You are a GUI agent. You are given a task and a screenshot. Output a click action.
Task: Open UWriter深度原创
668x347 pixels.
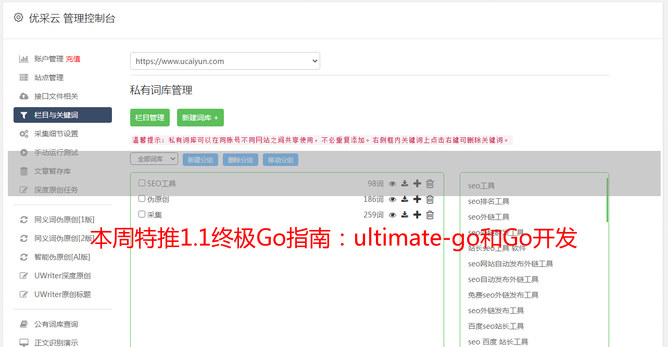pos(62,276)
